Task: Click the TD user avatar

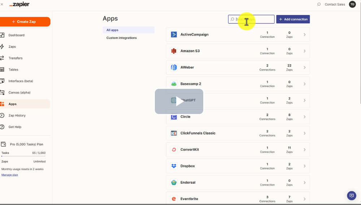Action: point(352,4)
